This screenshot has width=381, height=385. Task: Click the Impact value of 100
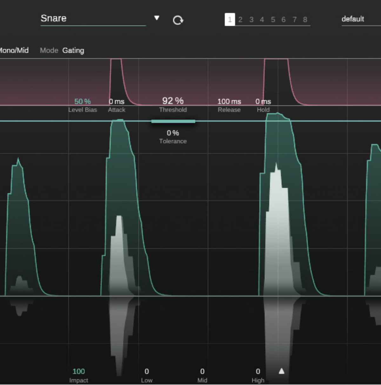78,371
